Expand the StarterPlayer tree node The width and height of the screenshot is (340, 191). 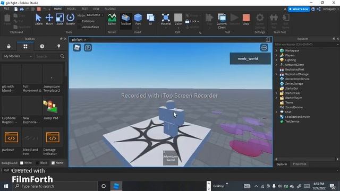click(x=276, y=98)
